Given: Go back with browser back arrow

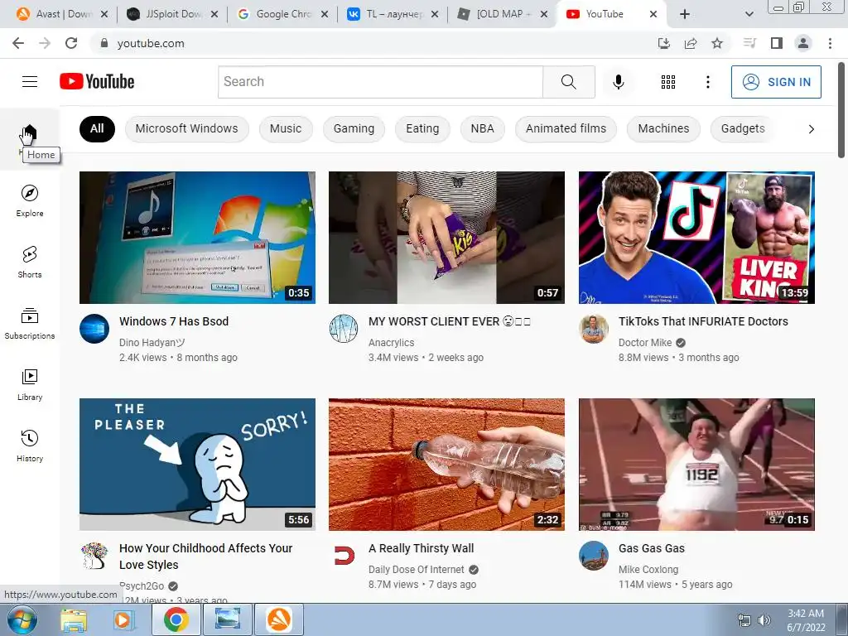Looking at the screenshot, I should (x=18, y=43).
